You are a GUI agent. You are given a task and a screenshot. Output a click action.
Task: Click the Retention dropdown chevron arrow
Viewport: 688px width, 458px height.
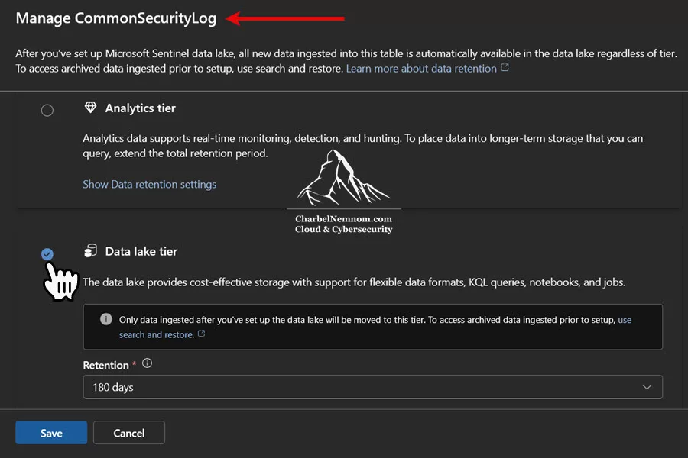click(647, 387)
